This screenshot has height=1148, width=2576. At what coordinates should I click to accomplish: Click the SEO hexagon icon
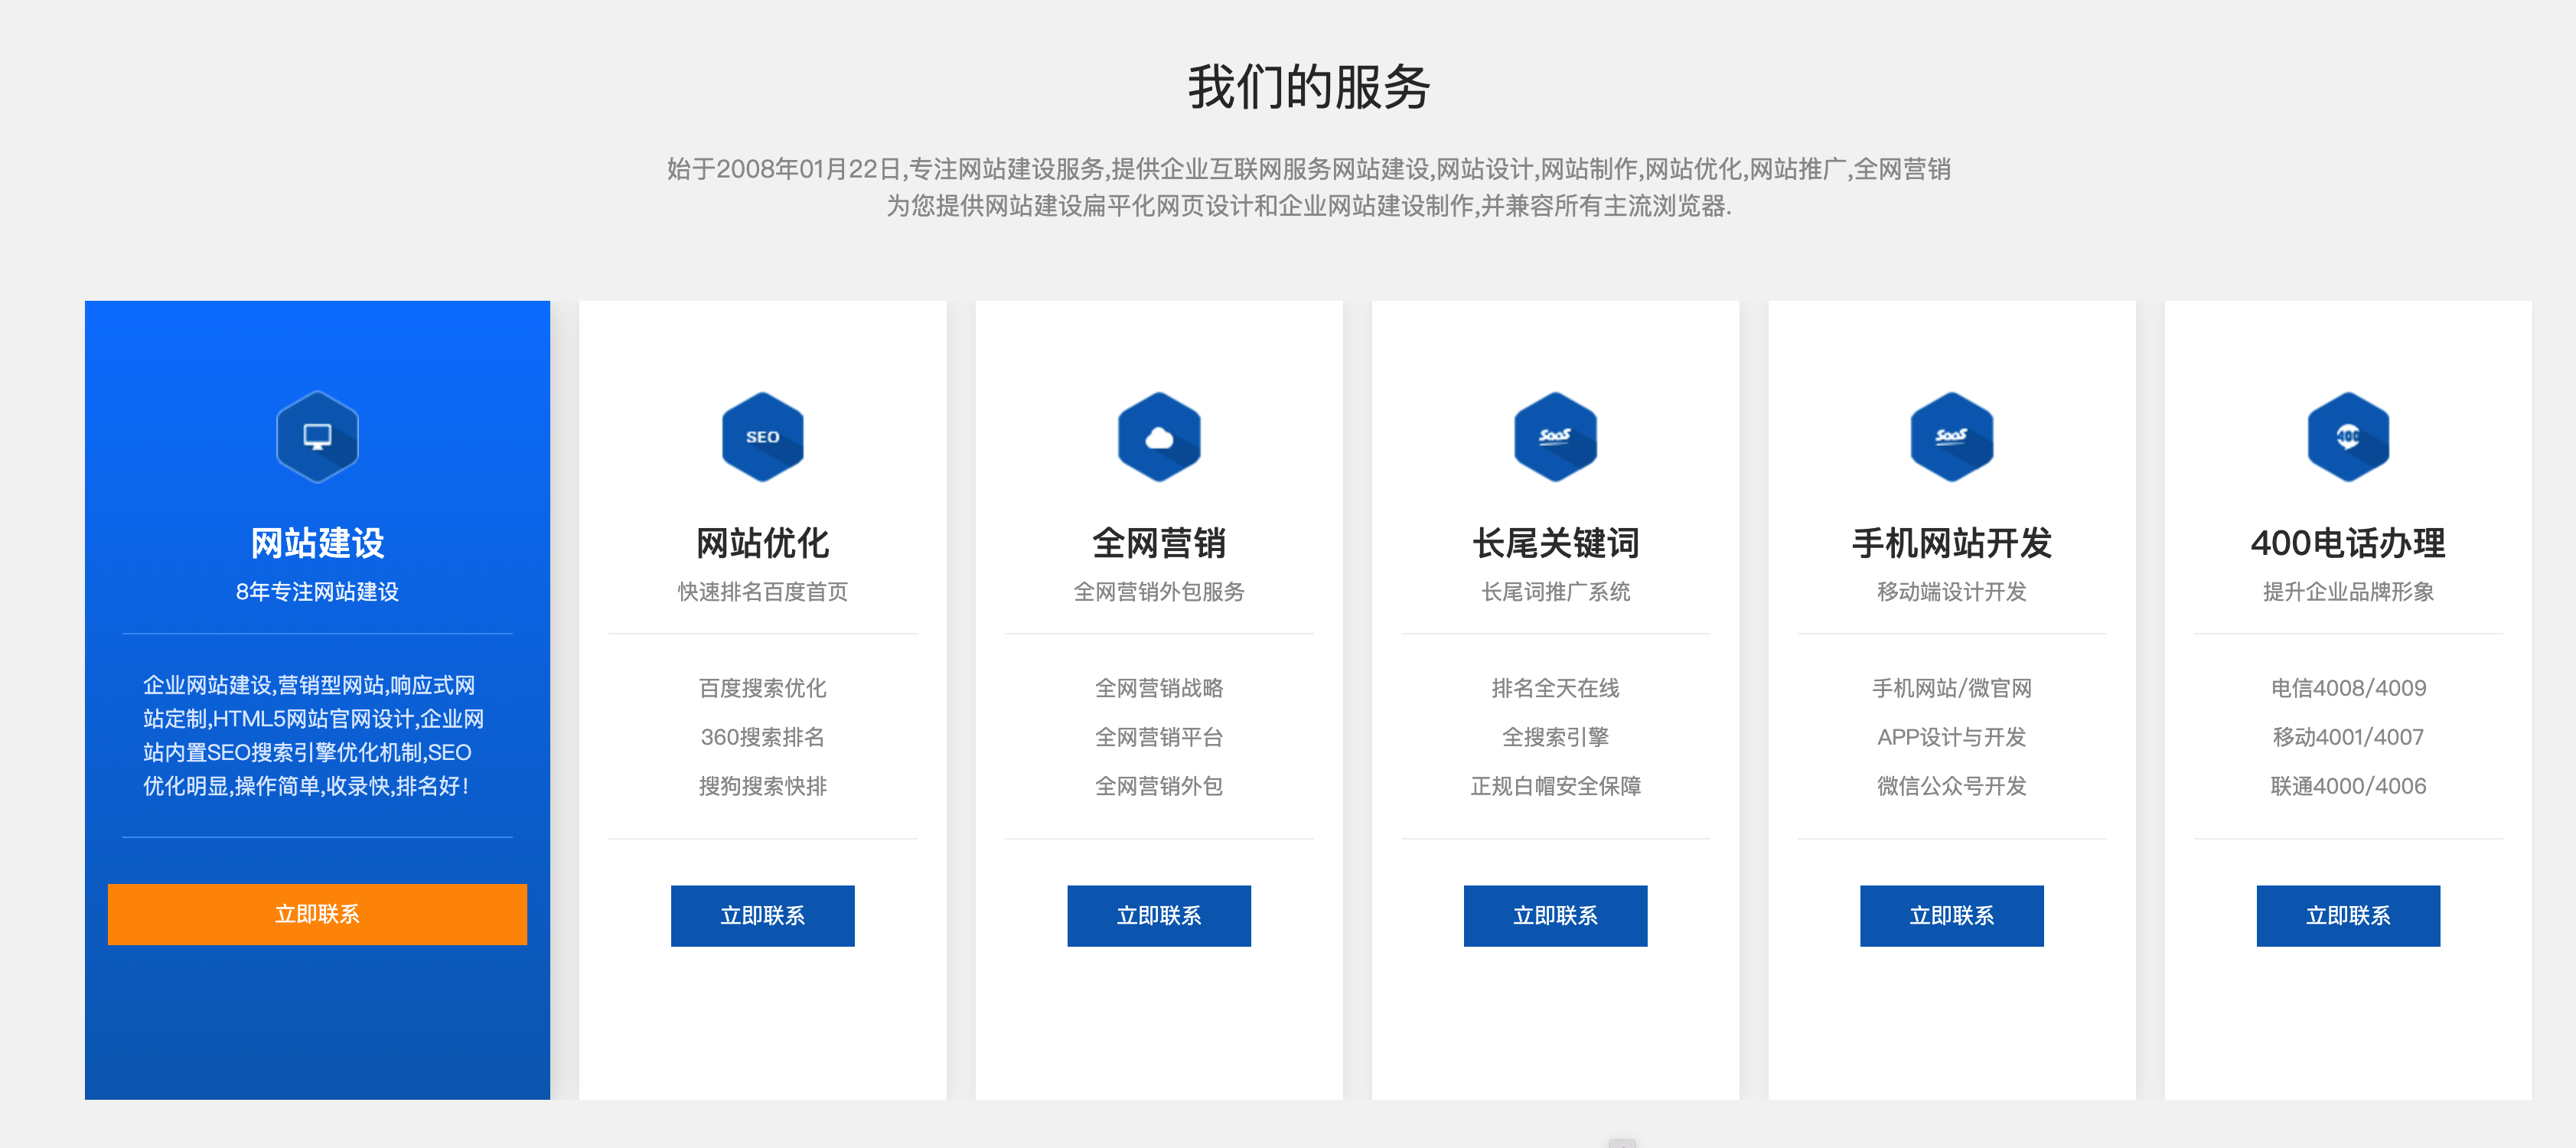pyautogui.click(x=762, y=437)
